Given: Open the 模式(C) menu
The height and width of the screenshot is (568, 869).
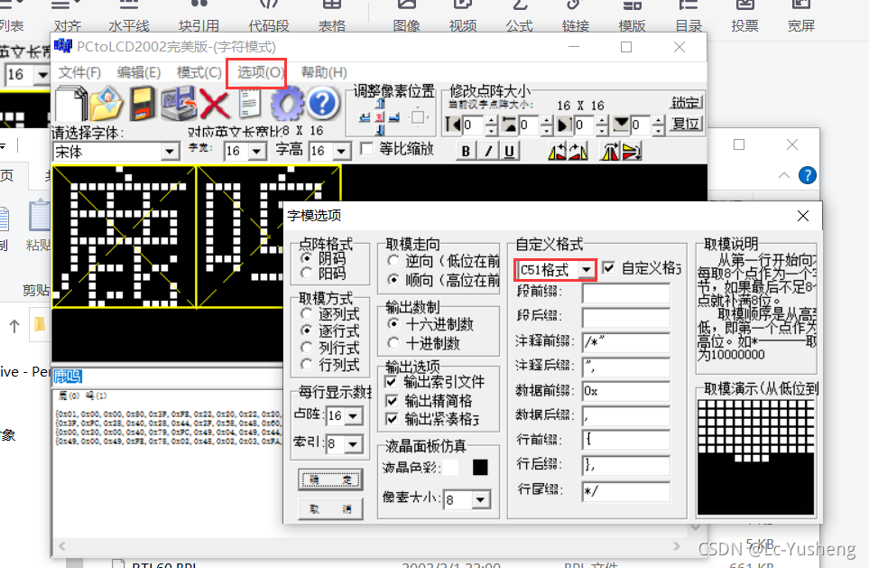Looking at the screenshot, I should (199, 72).
